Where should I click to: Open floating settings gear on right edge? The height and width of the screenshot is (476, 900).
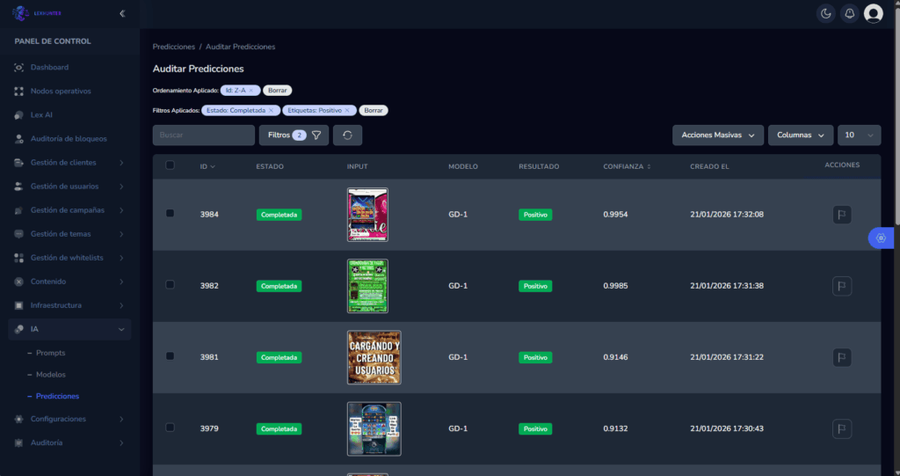click(881, 238)
